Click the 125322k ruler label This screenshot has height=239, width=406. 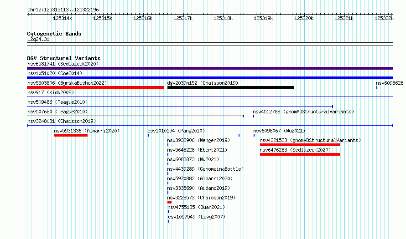point(384,18)
